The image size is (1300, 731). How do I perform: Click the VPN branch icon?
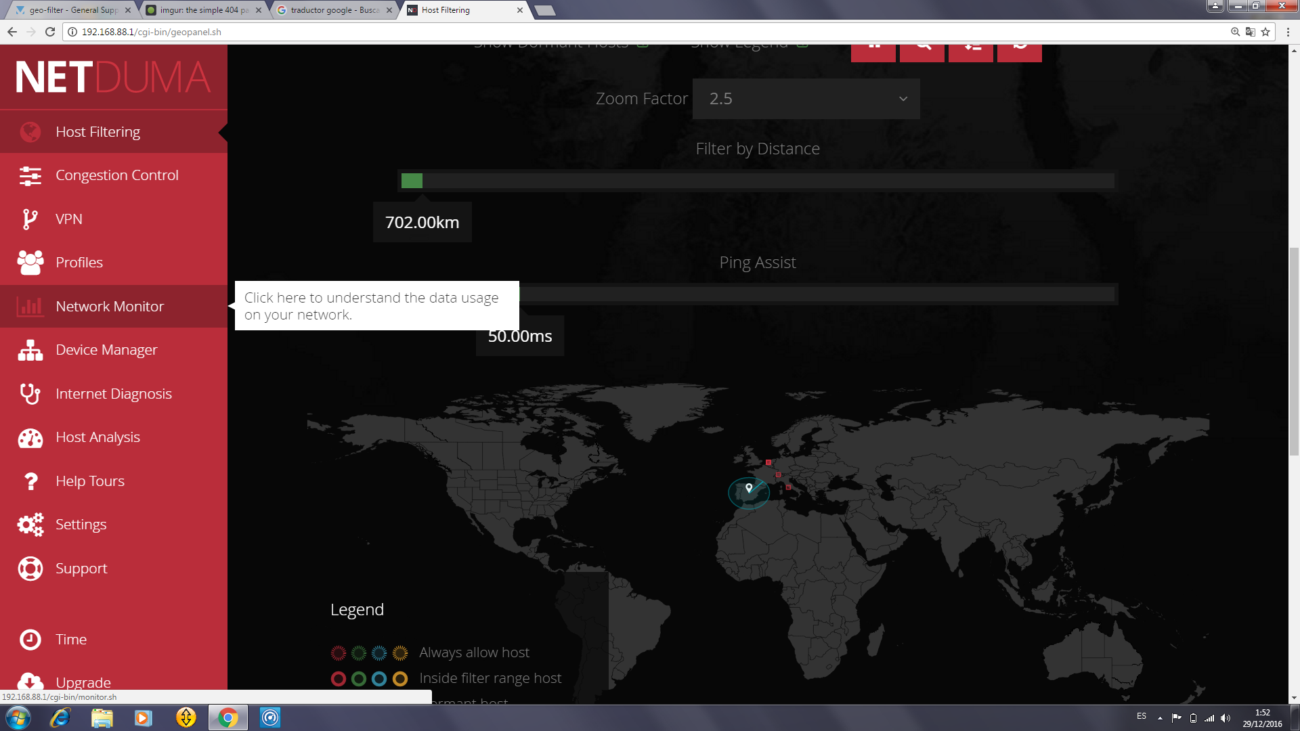coord(30,219)
